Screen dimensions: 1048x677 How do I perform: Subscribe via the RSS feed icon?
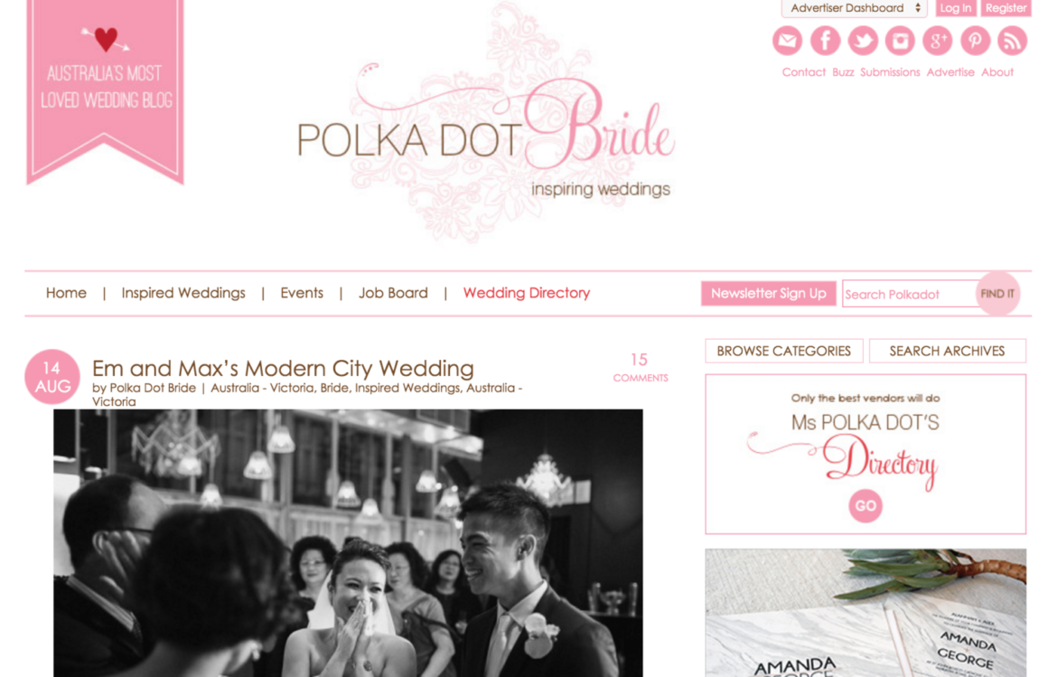1013,41
